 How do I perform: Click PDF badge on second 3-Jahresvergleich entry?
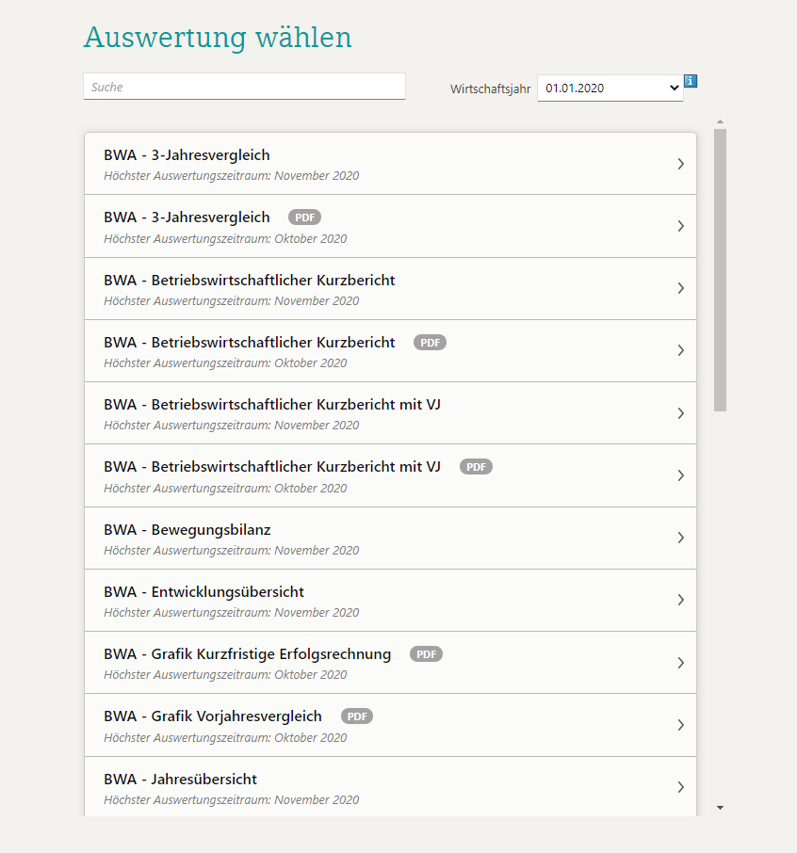coord(303,217)
